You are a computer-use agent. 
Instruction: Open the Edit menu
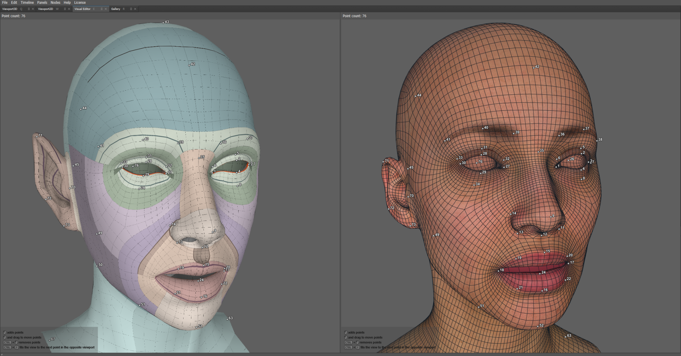[x=14, y=2]
